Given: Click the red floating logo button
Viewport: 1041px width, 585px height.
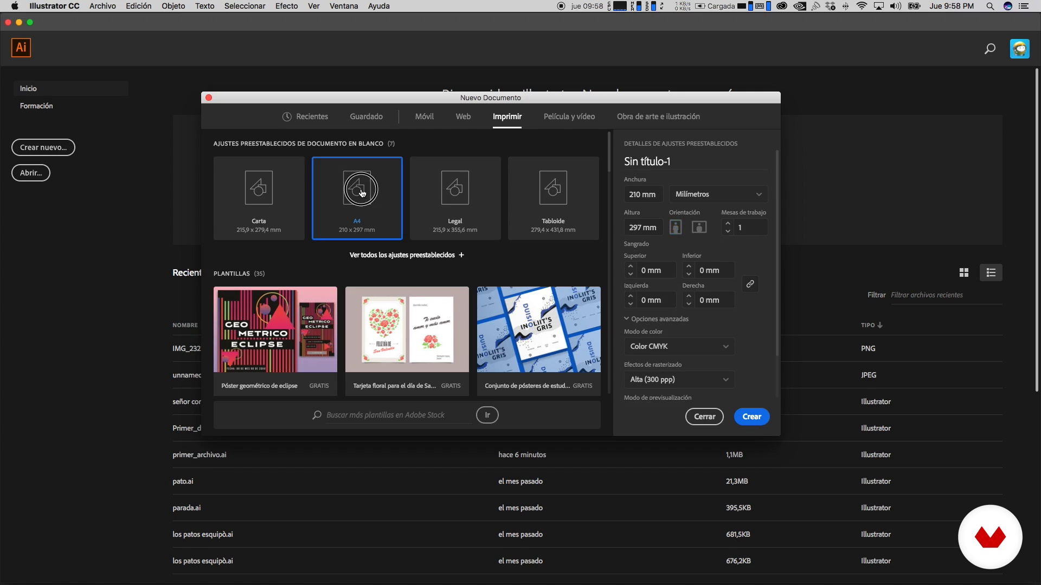Looking at the screenshot, I should coord(990,537).
